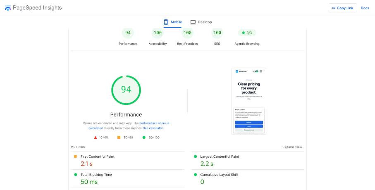Click the green dot beside Largest Contentful Paint

(x=195, y=157)
